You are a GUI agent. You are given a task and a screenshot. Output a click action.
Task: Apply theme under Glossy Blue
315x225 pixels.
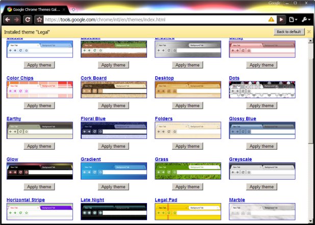(261, 146)
